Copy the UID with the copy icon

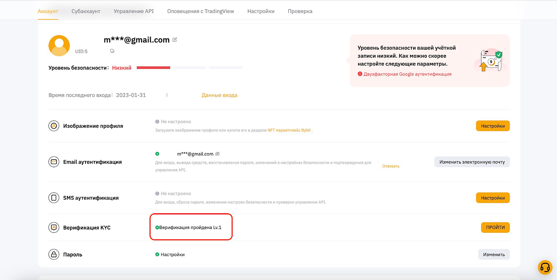click(x=112, y=51)
